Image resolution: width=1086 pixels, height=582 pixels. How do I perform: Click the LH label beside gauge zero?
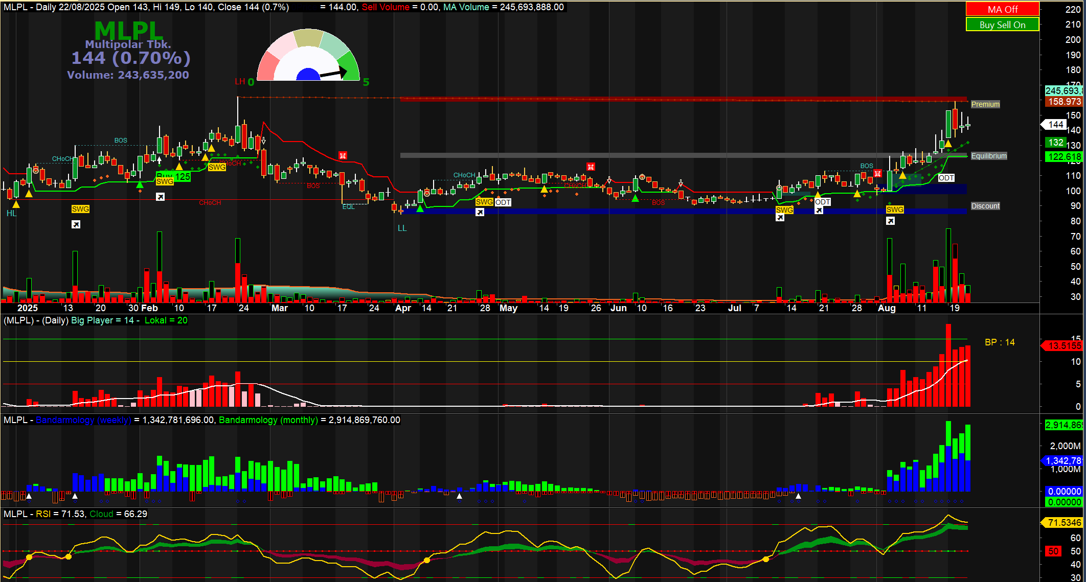tap(240, 81)
